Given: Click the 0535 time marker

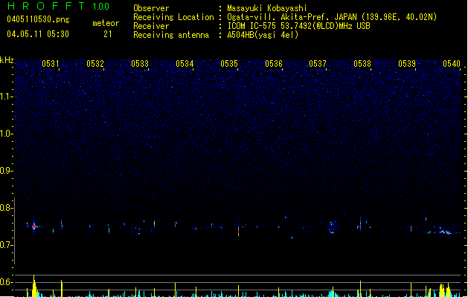Looking at the screenshot, I should (x=229, y=64).
